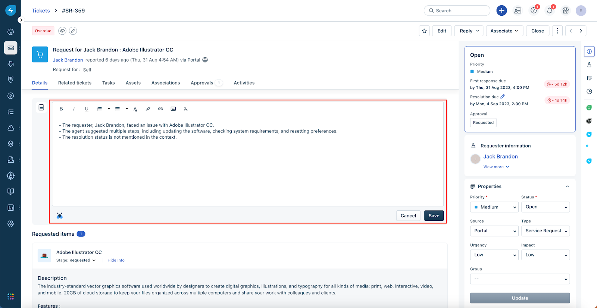Open the Solutions book icon in sidebar
The image size is (597, 308).
pos(11,192)
